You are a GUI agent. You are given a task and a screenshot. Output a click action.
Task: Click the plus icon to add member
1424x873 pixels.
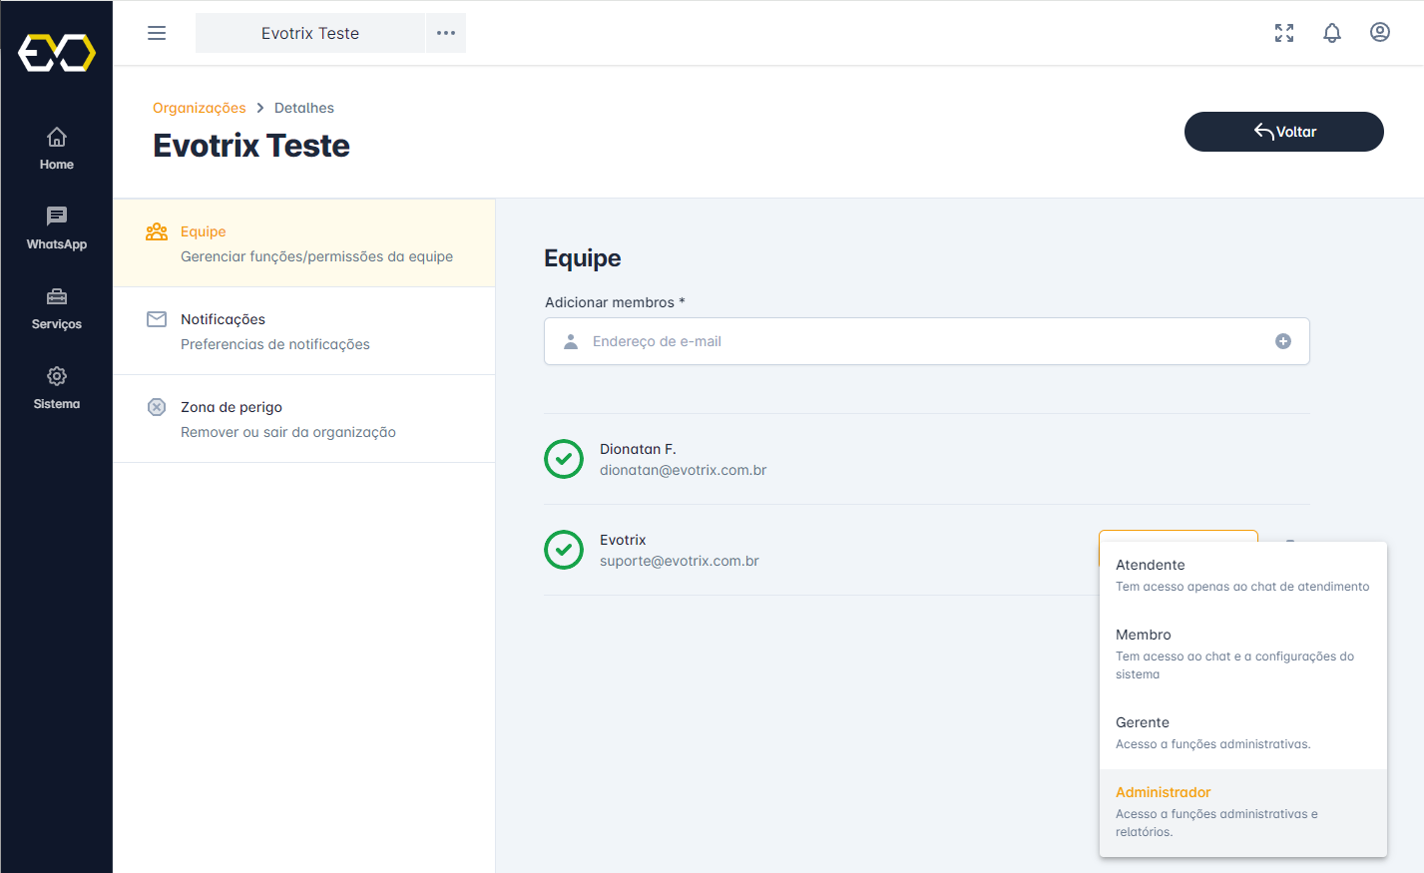(x=1283, y=341)
